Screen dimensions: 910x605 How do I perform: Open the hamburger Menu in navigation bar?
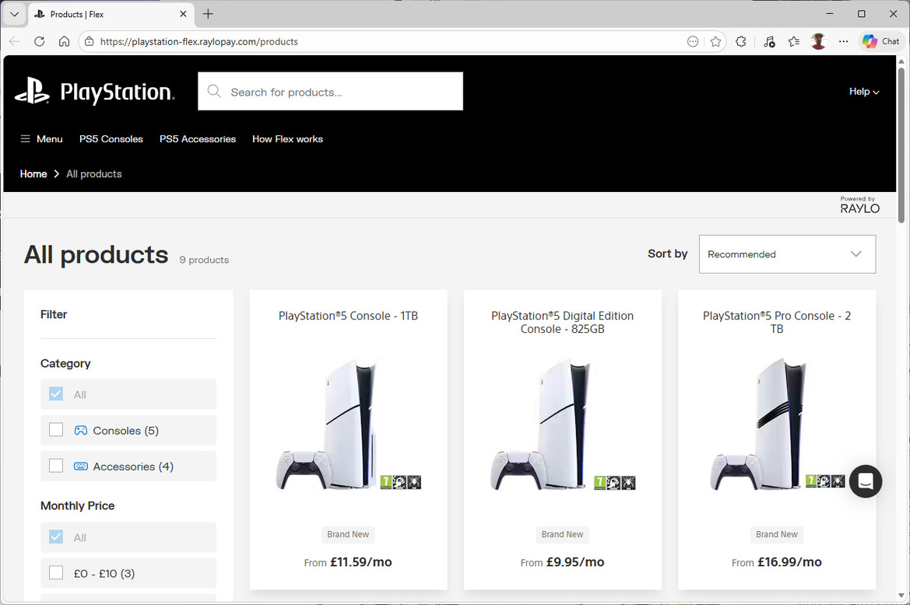tap(41, 139)
